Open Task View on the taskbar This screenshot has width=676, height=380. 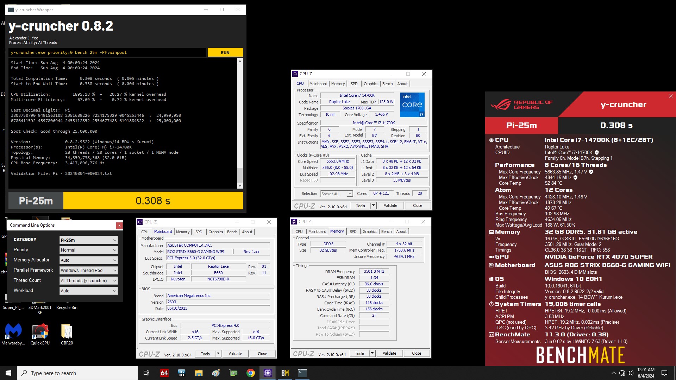tap(146, 373)
